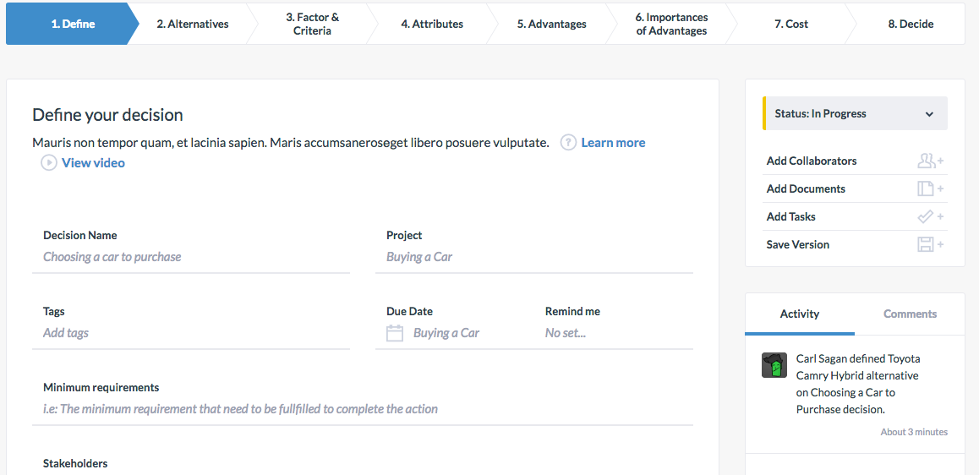Screen dimensions: 979x475
Task: Click the Add tags input field
Action: coord(191,333)
